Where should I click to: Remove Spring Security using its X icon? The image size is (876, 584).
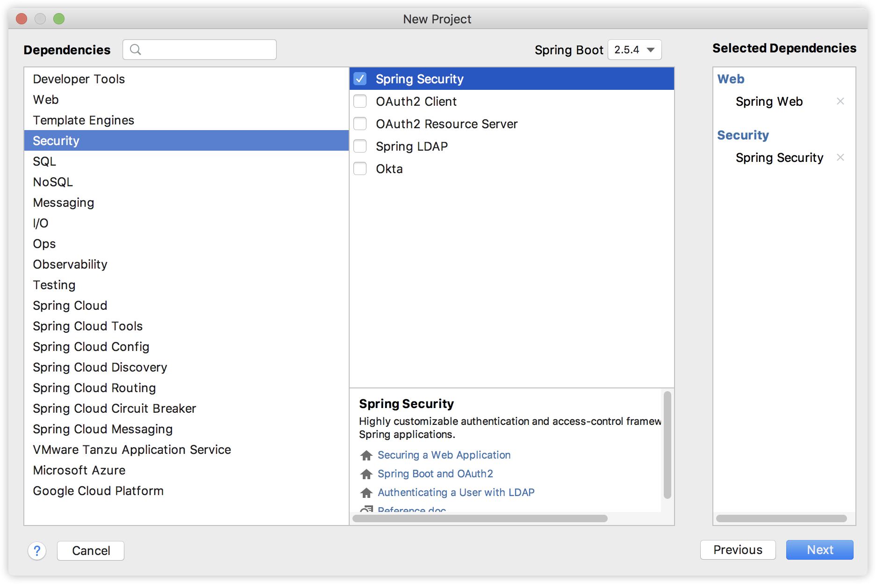[840, 158]
